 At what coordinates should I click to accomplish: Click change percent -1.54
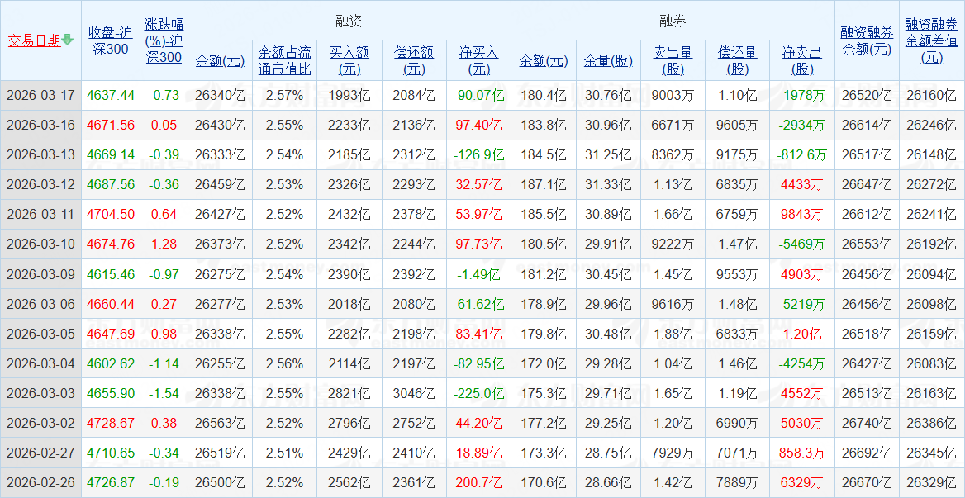164,393
